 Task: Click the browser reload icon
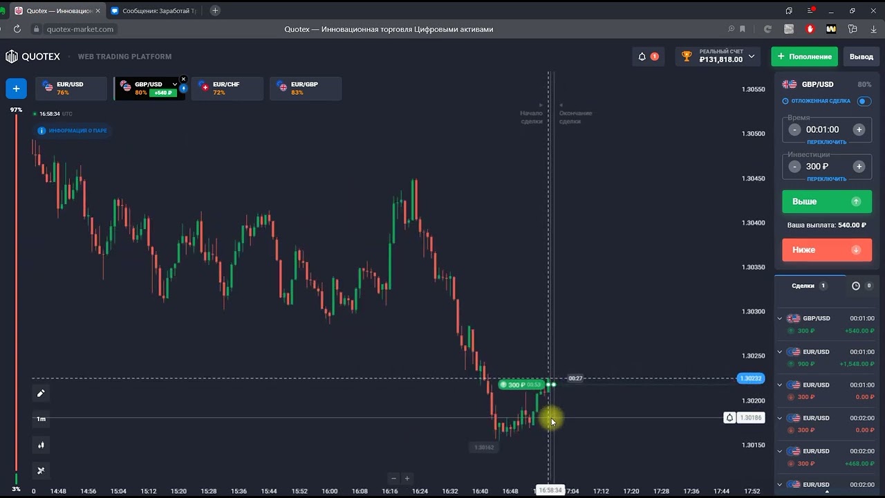point(17,29)
